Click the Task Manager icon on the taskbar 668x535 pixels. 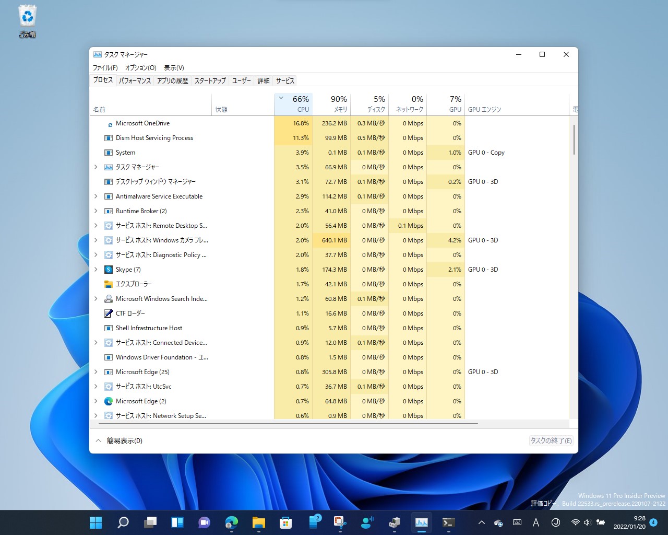point(421,522)
